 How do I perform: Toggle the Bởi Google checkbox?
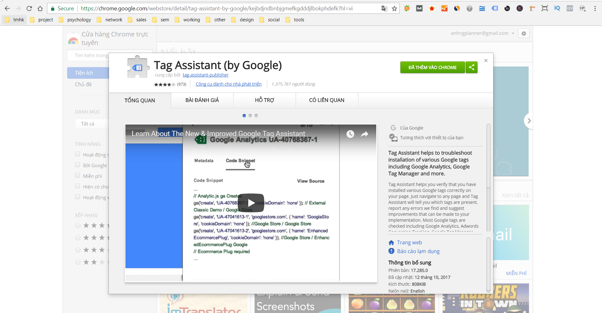(x=77, y=165)
